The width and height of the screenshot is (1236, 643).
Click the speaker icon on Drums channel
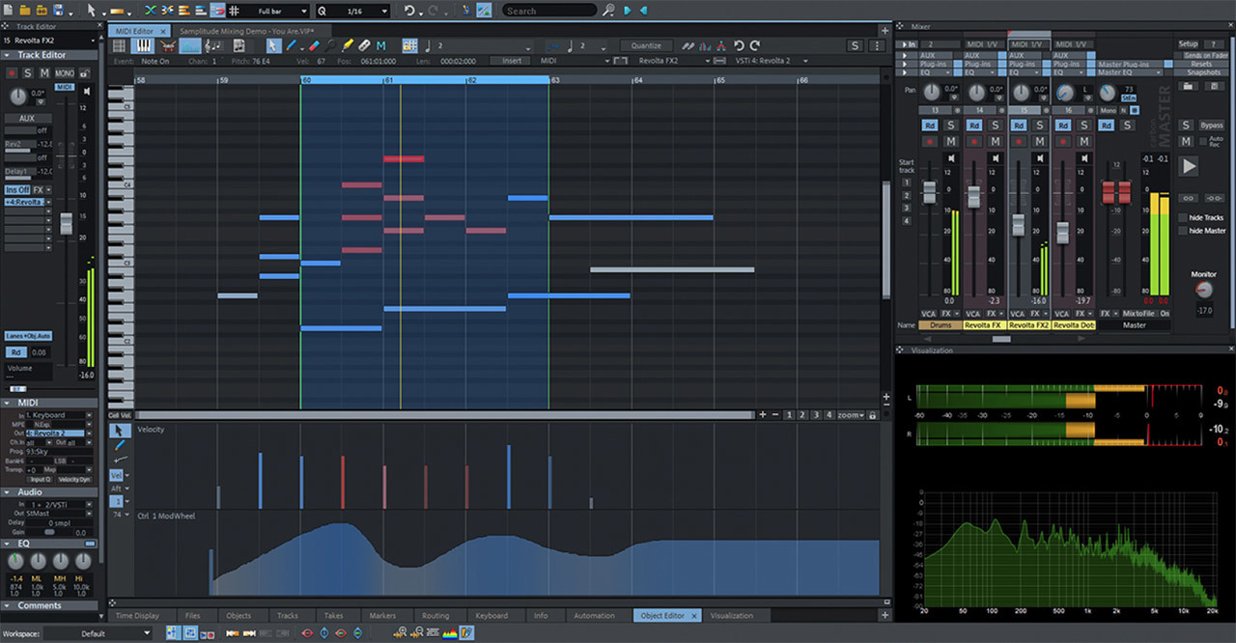pos(951,158)
